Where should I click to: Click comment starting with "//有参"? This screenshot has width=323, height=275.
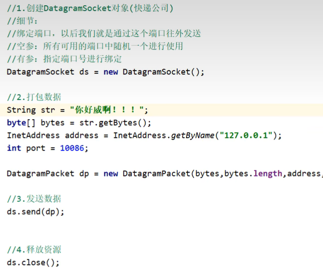[x=64, y=59]
